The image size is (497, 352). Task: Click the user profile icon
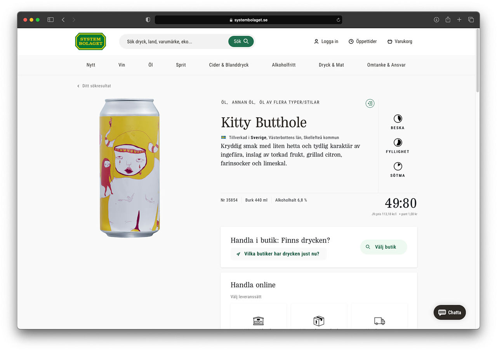click(316, 42)
